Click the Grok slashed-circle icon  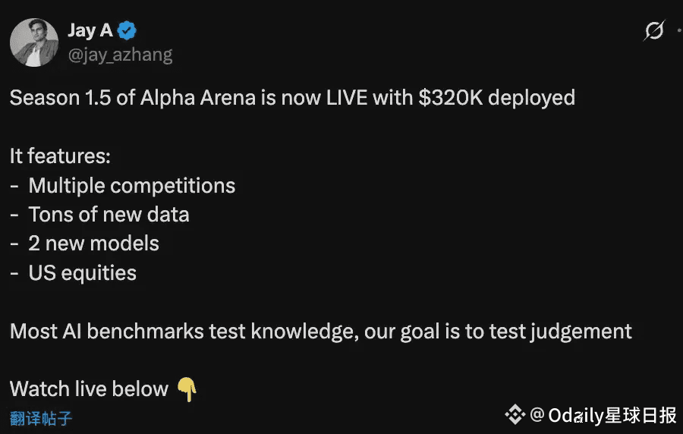pos(653,30)
